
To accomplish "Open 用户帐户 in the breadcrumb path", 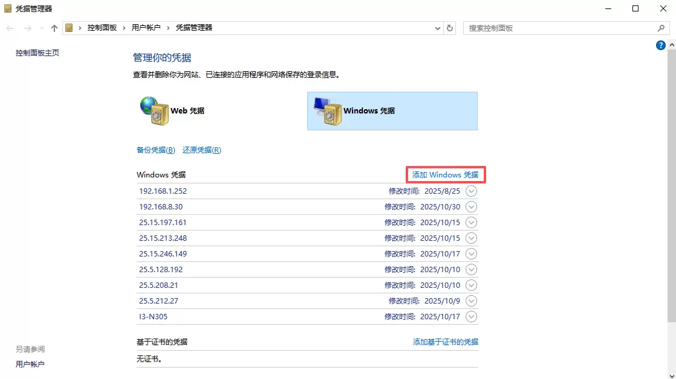I will (146, 28).
